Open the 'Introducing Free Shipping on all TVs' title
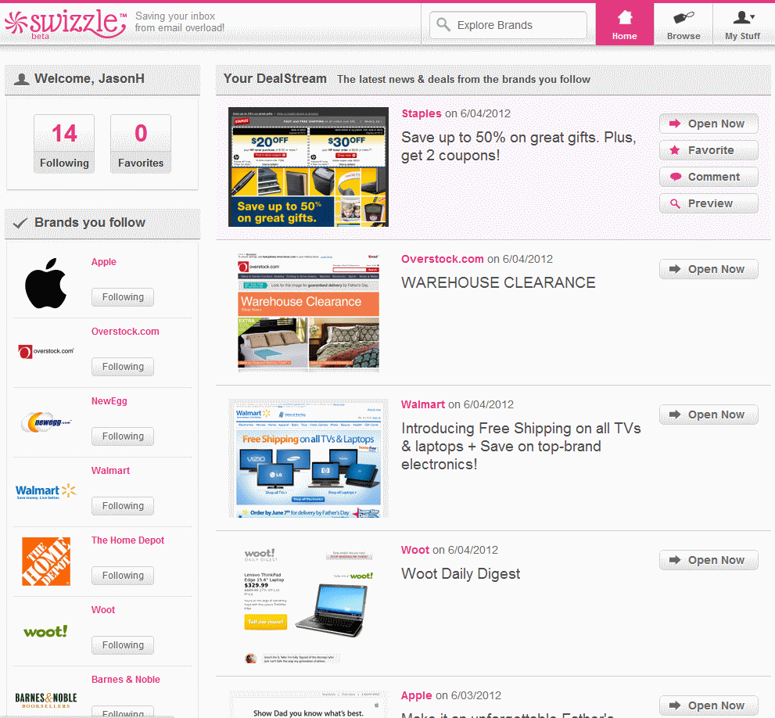The image size is (775, 718). (521, 447)
